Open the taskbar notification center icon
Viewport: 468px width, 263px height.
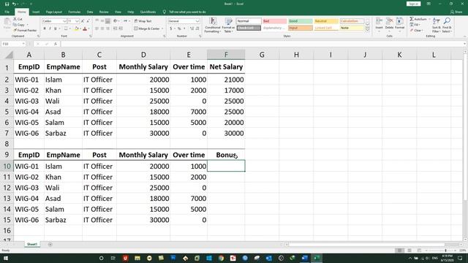[460, 258]
